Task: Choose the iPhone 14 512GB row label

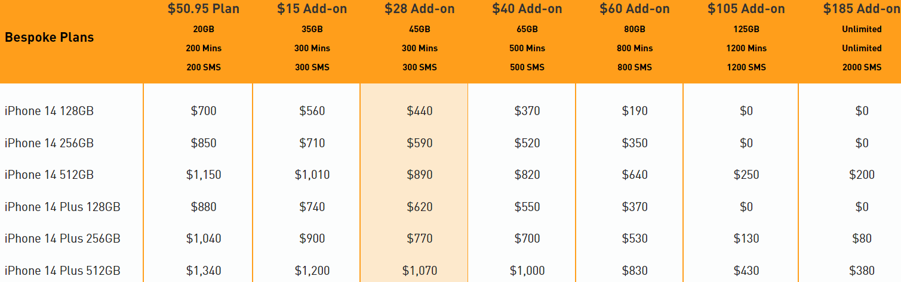Action: 49,175
